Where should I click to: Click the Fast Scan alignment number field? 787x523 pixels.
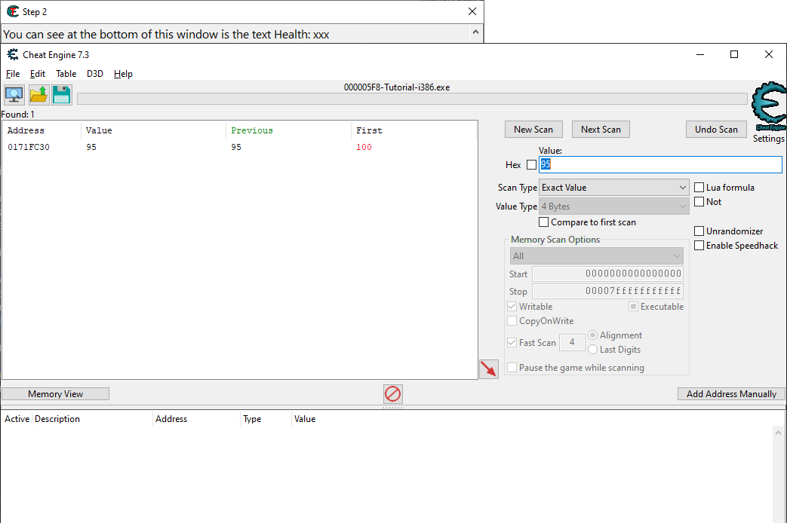[x=572, y=342]
